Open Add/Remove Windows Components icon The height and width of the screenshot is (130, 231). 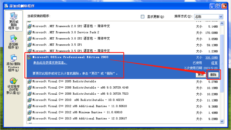pos(13,63)
